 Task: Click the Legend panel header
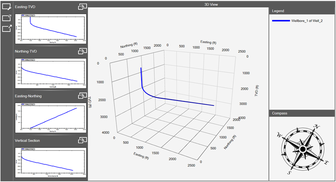tap(302, 11)
